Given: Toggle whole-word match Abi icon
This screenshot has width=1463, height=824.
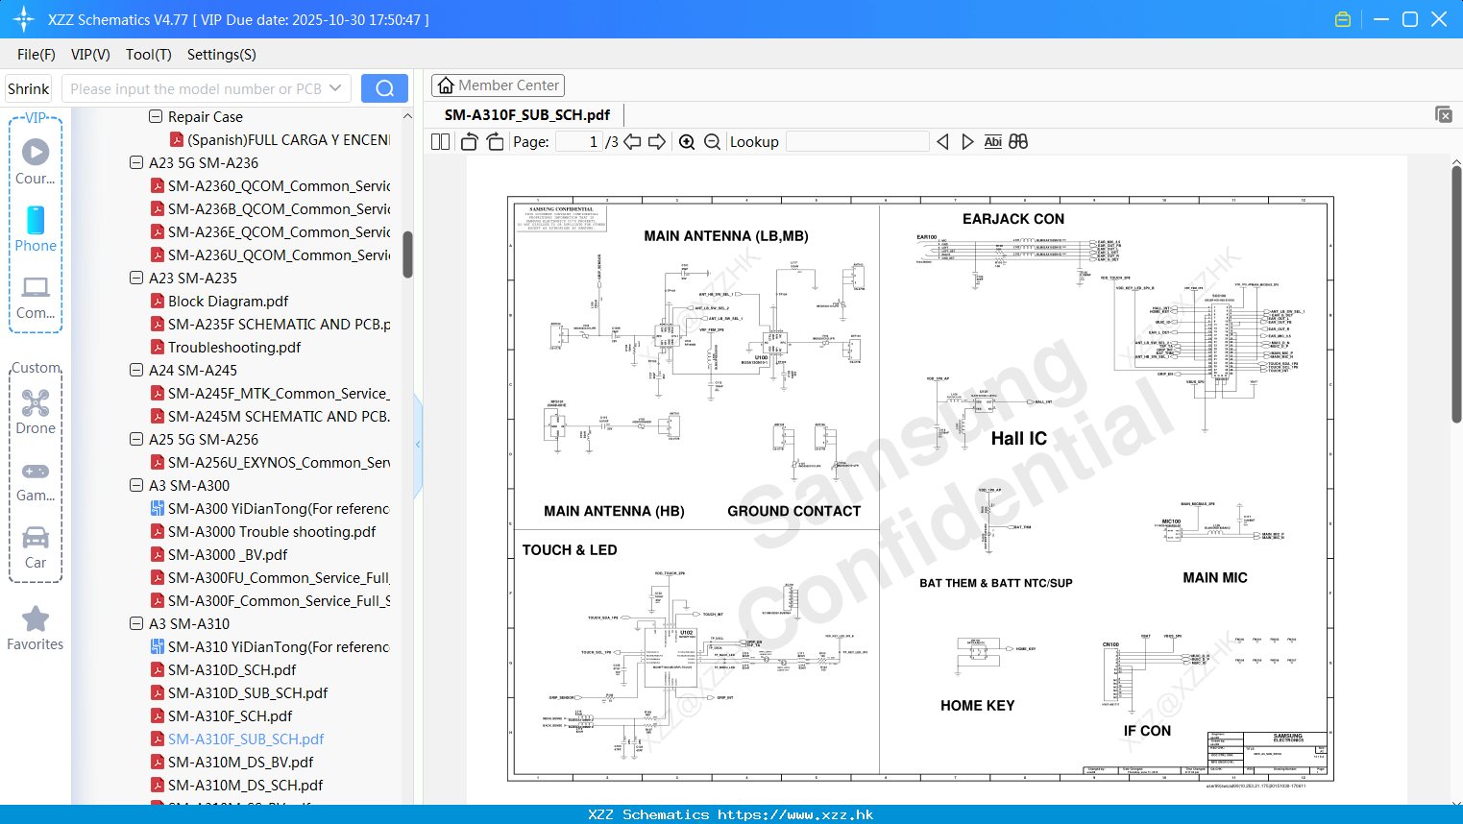Looking at the screenshot, I should [x=992, y=141].
